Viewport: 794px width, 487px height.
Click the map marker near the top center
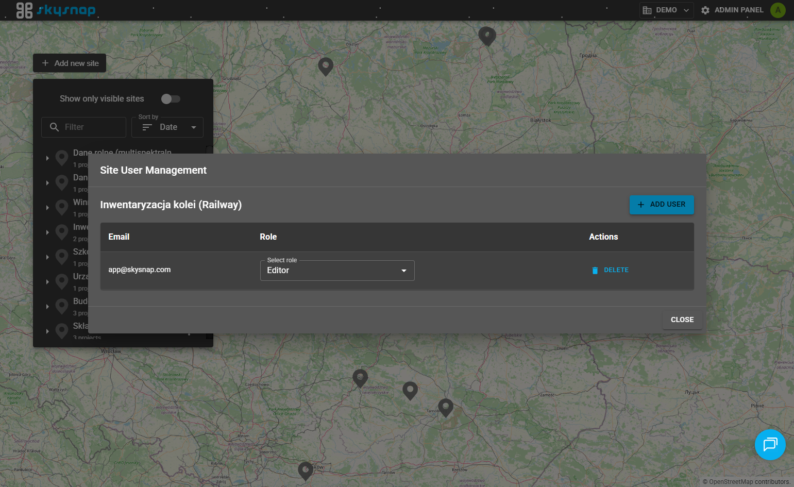(x=326, y=67)
